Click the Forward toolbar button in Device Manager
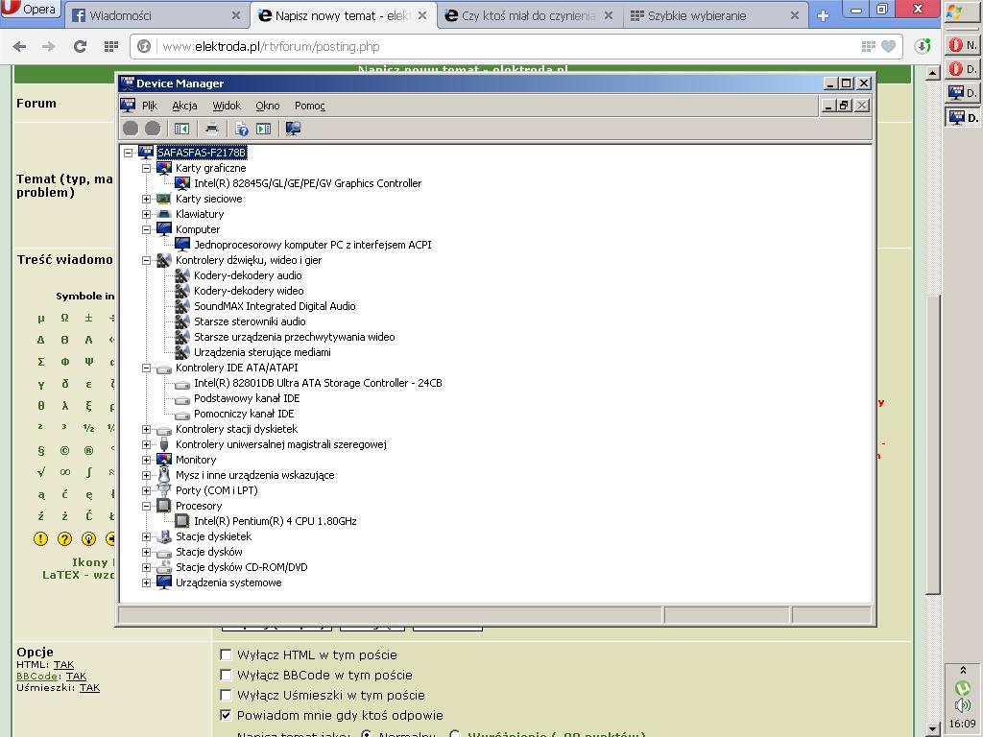The image size is (983, 737). coord(153,129)
